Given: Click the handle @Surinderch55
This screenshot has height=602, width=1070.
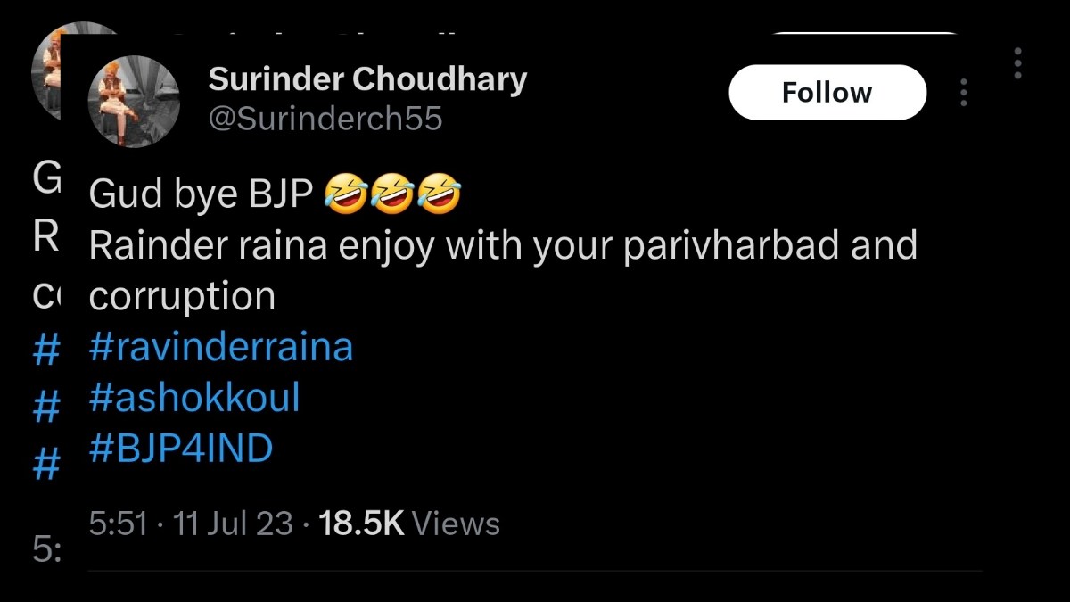Looking at the screenshot, I should pos(326,117).
